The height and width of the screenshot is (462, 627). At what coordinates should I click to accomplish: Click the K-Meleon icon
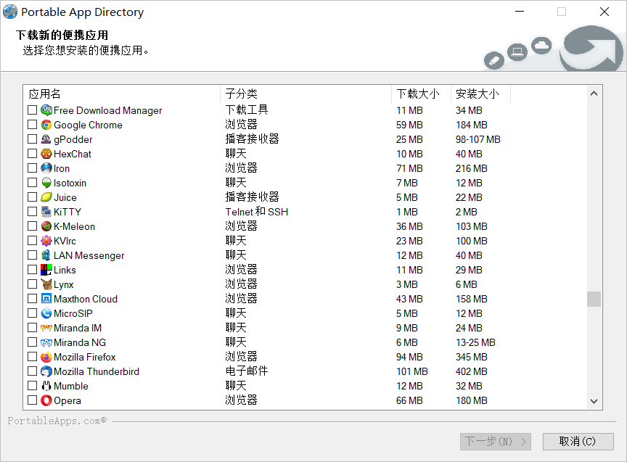pyautogui.click(x=46, y=226)
